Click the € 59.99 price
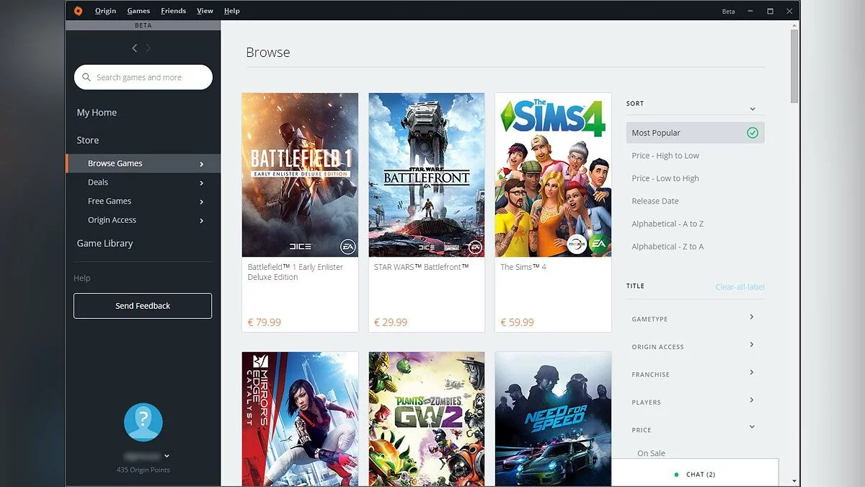Image resolution: width=865 pixels, height=487 pixels. pos(518,323)
